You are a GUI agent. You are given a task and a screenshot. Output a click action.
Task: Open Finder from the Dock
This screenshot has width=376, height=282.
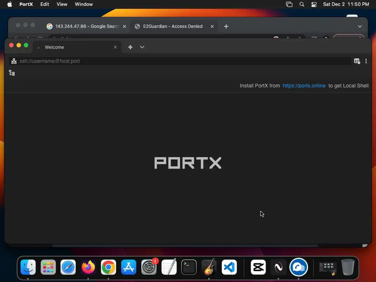pos(28,267)
